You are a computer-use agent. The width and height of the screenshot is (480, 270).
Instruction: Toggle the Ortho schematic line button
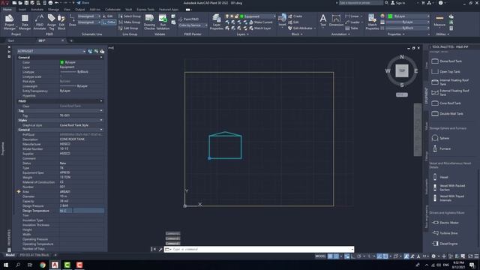click(109, 22)
